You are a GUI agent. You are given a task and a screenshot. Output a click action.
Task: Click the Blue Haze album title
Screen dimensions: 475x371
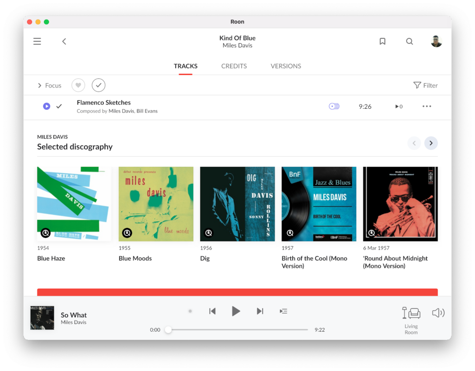(x=51, y=258)
